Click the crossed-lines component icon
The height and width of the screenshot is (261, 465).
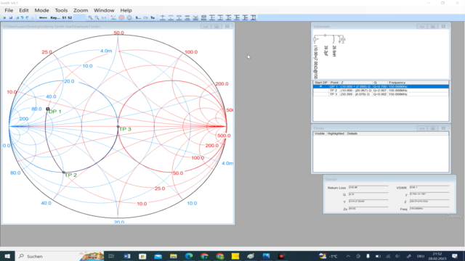click(195, 17)
